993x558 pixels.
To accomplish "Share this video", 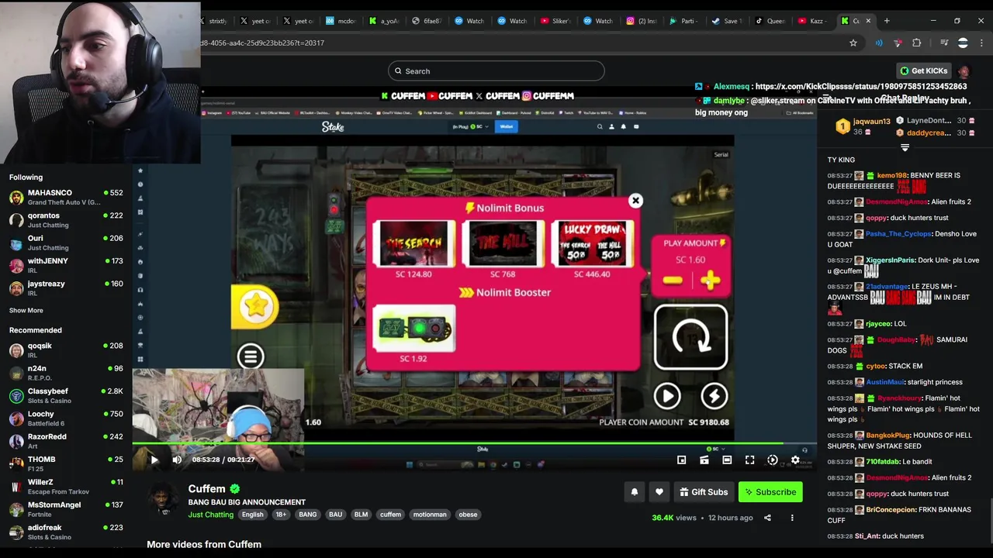I will click(x=767, y=518).
